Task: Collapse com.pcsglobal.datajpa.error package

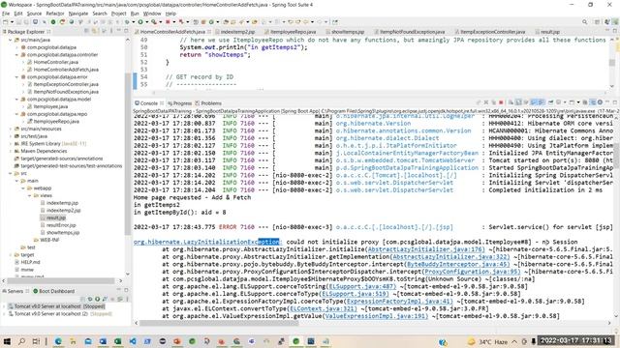Action: pos(17,77)
